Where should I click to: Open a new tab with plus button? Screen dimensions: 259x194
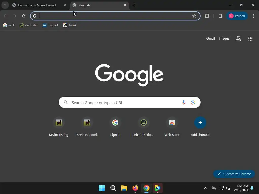134,5
